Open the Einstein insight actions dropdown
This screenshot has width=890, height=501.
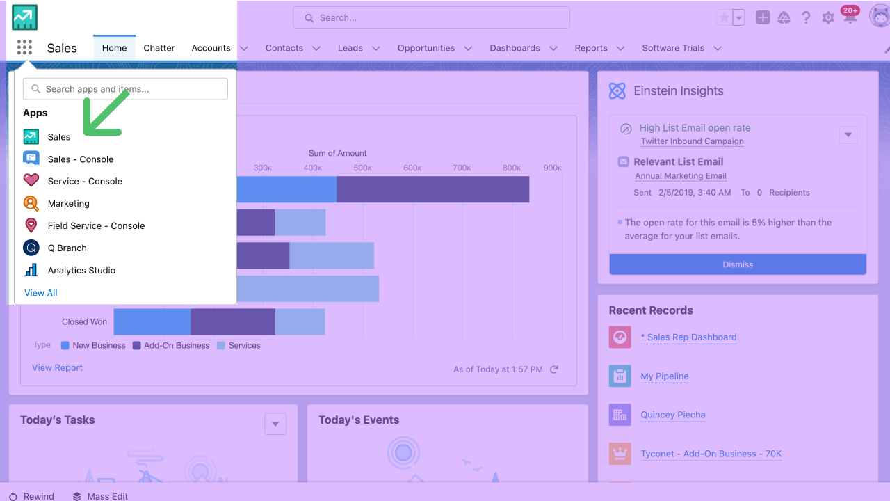848,135
